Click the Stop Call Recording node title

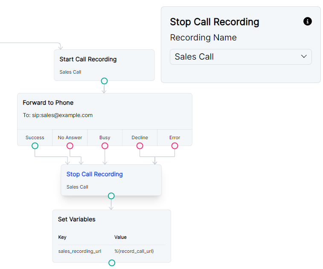tap(95, 174)
